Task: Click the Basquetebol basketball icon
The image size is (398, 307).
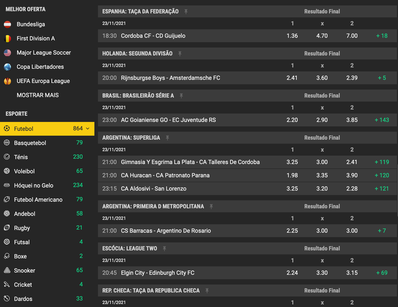Action: 7,143
